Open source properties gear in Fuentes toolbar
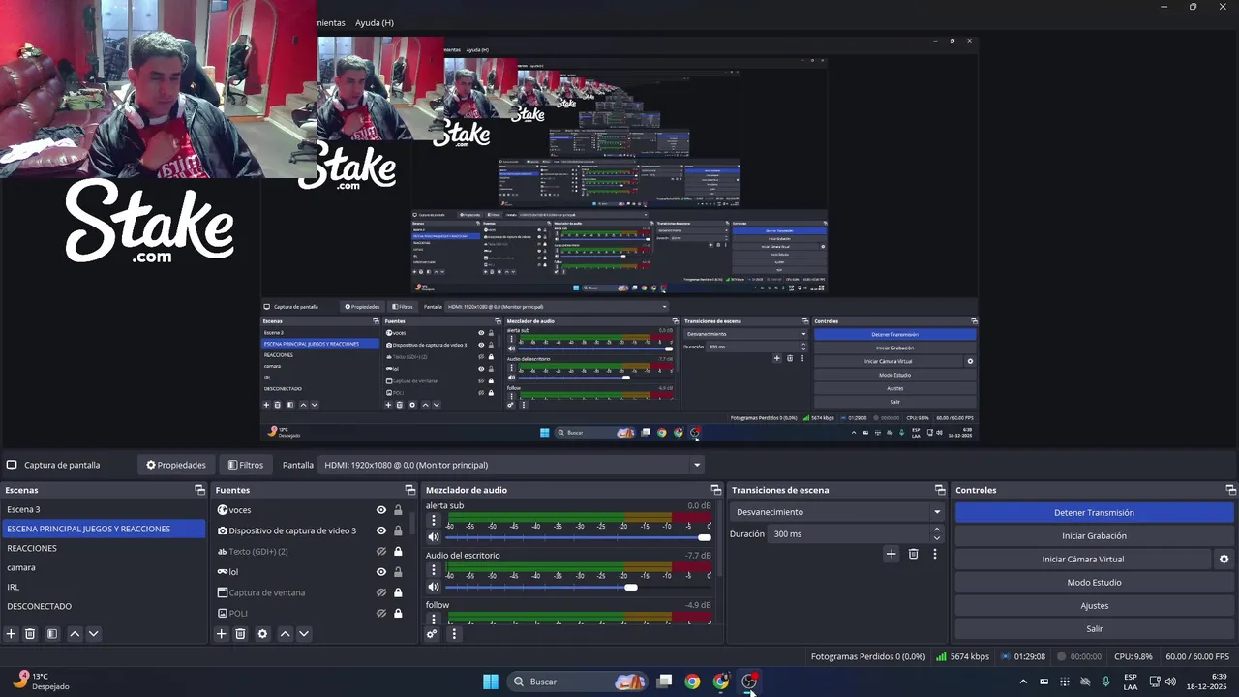The width and height of the screenshot is (1239, 697). point(262,634)
